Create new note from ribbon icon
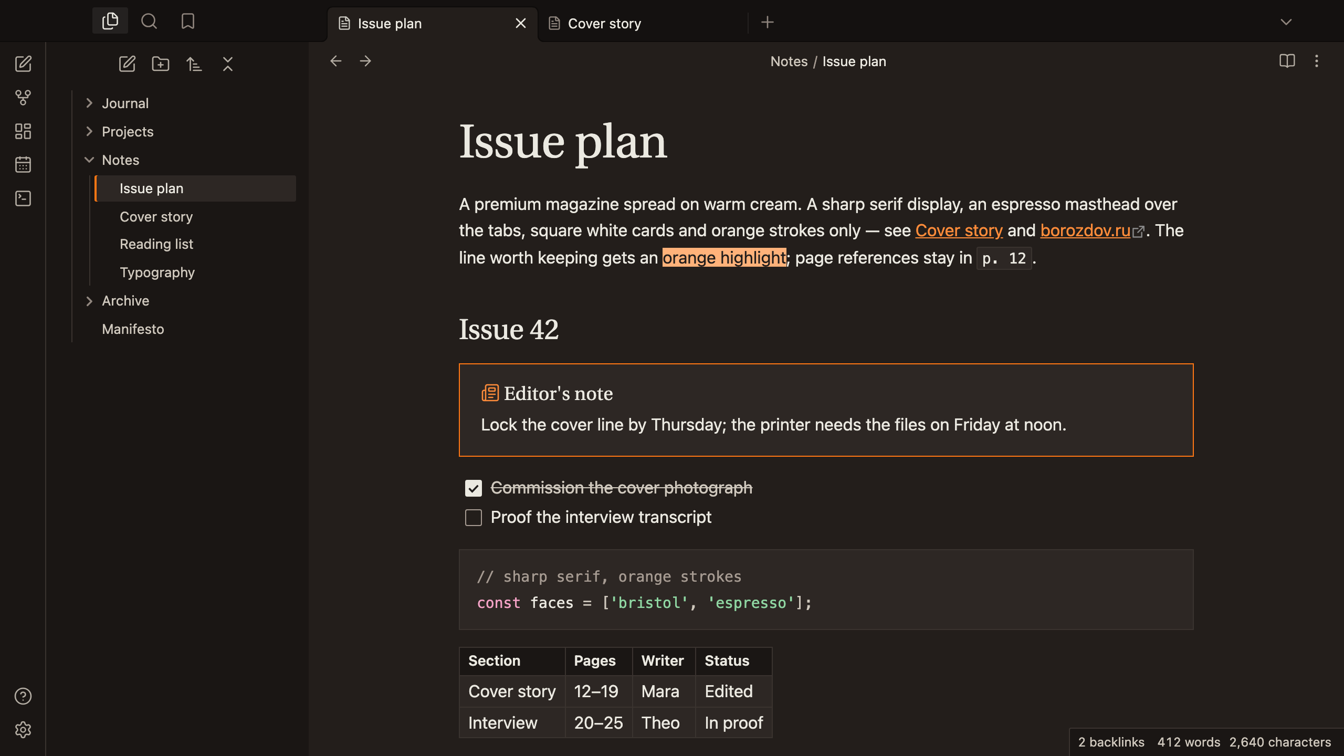Viewport: 1344px width, 756px height. pyautogui.click(x=23, y=64)
